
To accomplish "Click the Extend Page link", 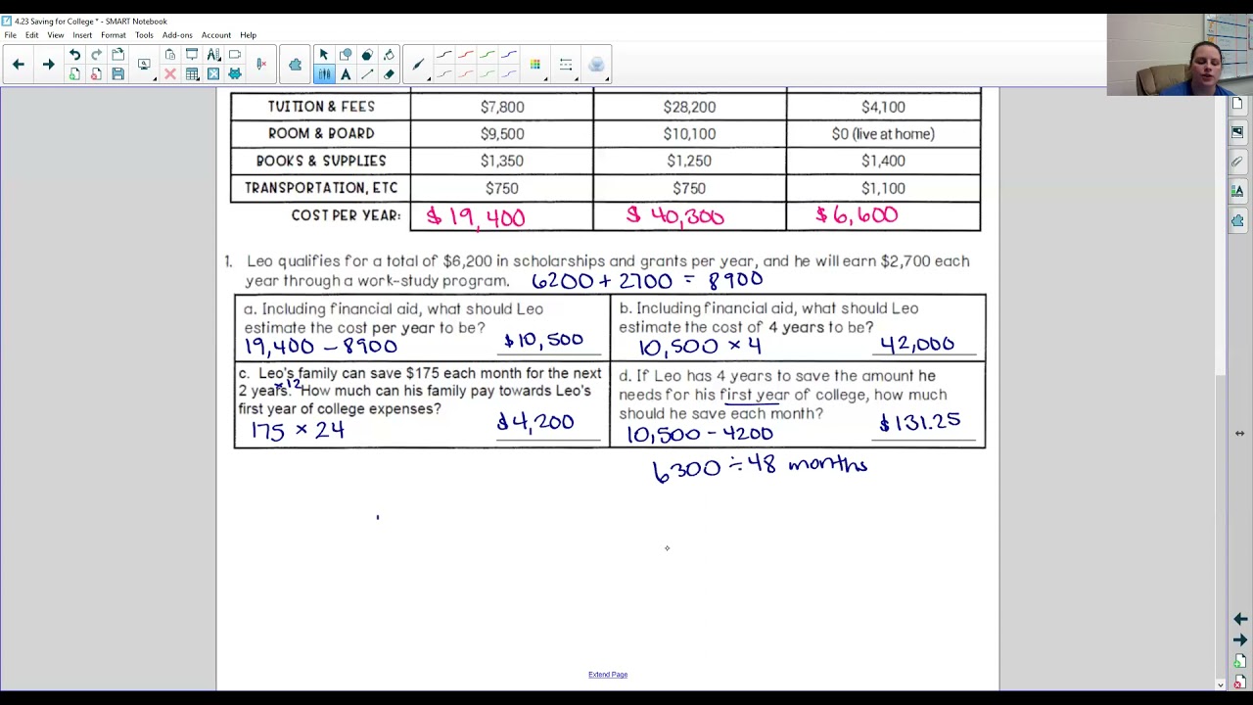I will pos(608,675).
